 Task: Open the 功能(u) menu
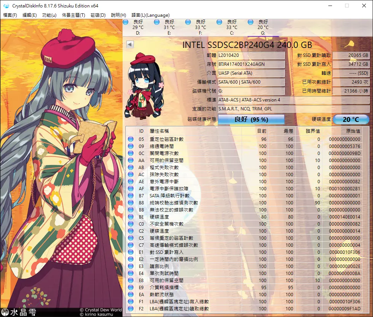[49, 15]
